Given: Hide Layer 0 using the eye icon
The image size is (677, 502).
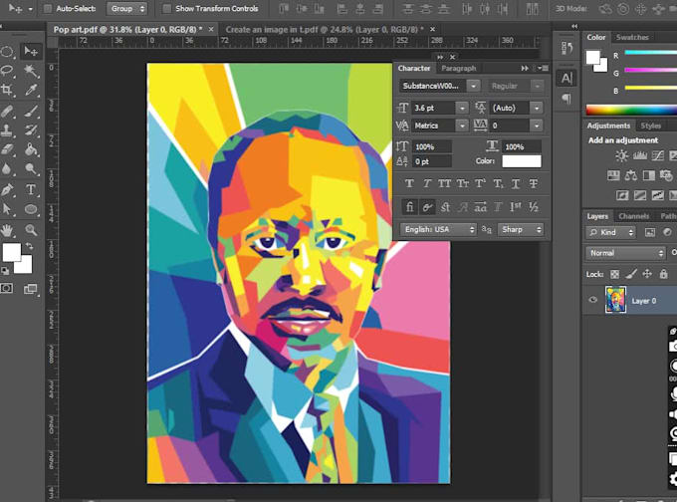Looking at the screenshot, I should [x=592, y=300].
